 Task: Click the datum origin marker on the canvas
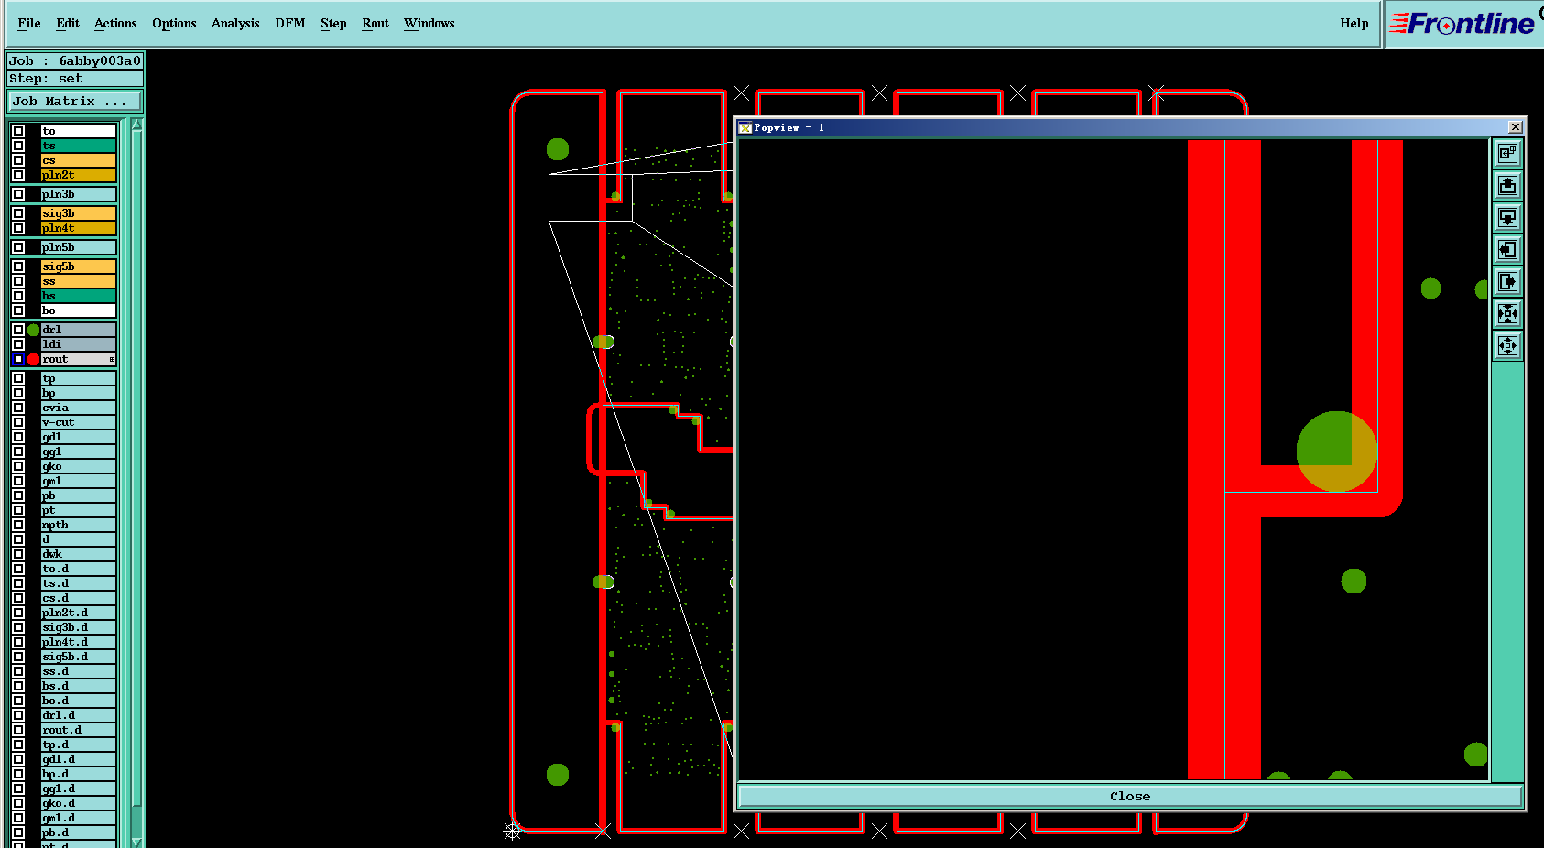point(512,831)
